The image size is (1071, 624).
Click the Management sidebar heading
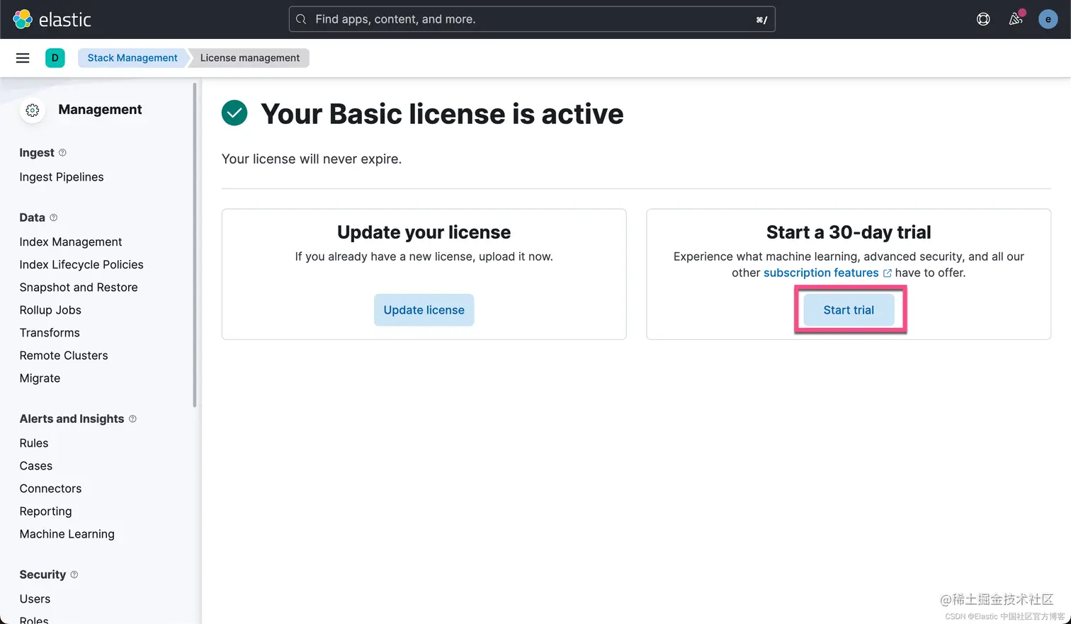100,110
